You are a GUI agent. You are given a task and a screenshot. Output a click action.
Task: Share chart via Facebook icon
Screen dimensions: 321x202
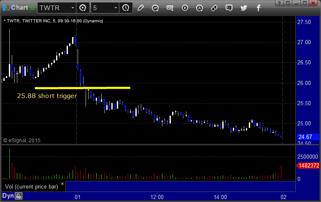click(259, 8)
